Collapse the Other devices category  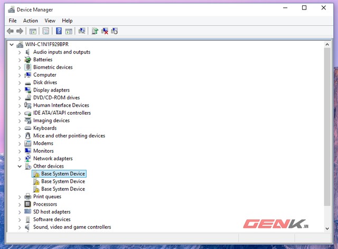pyautogui.click(x=20, y=166)
